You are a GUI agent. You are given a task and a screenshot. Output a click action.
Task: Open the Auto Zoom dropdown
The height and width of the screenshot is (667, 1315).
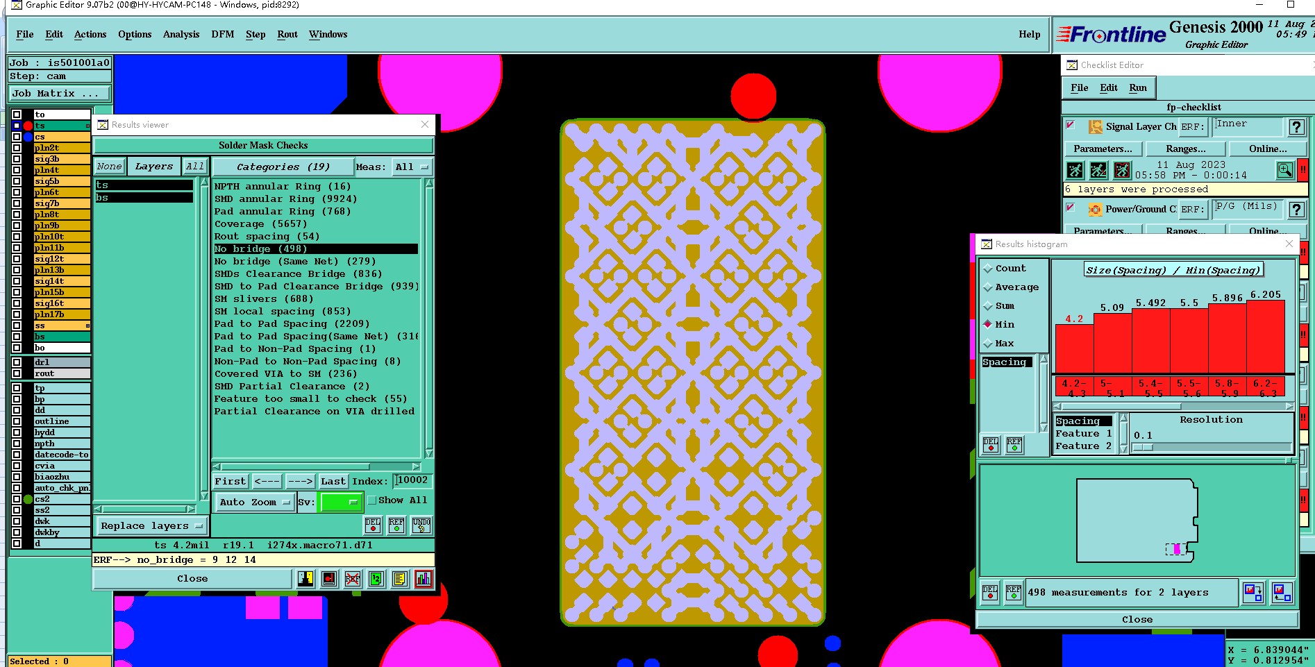(254, 502)
